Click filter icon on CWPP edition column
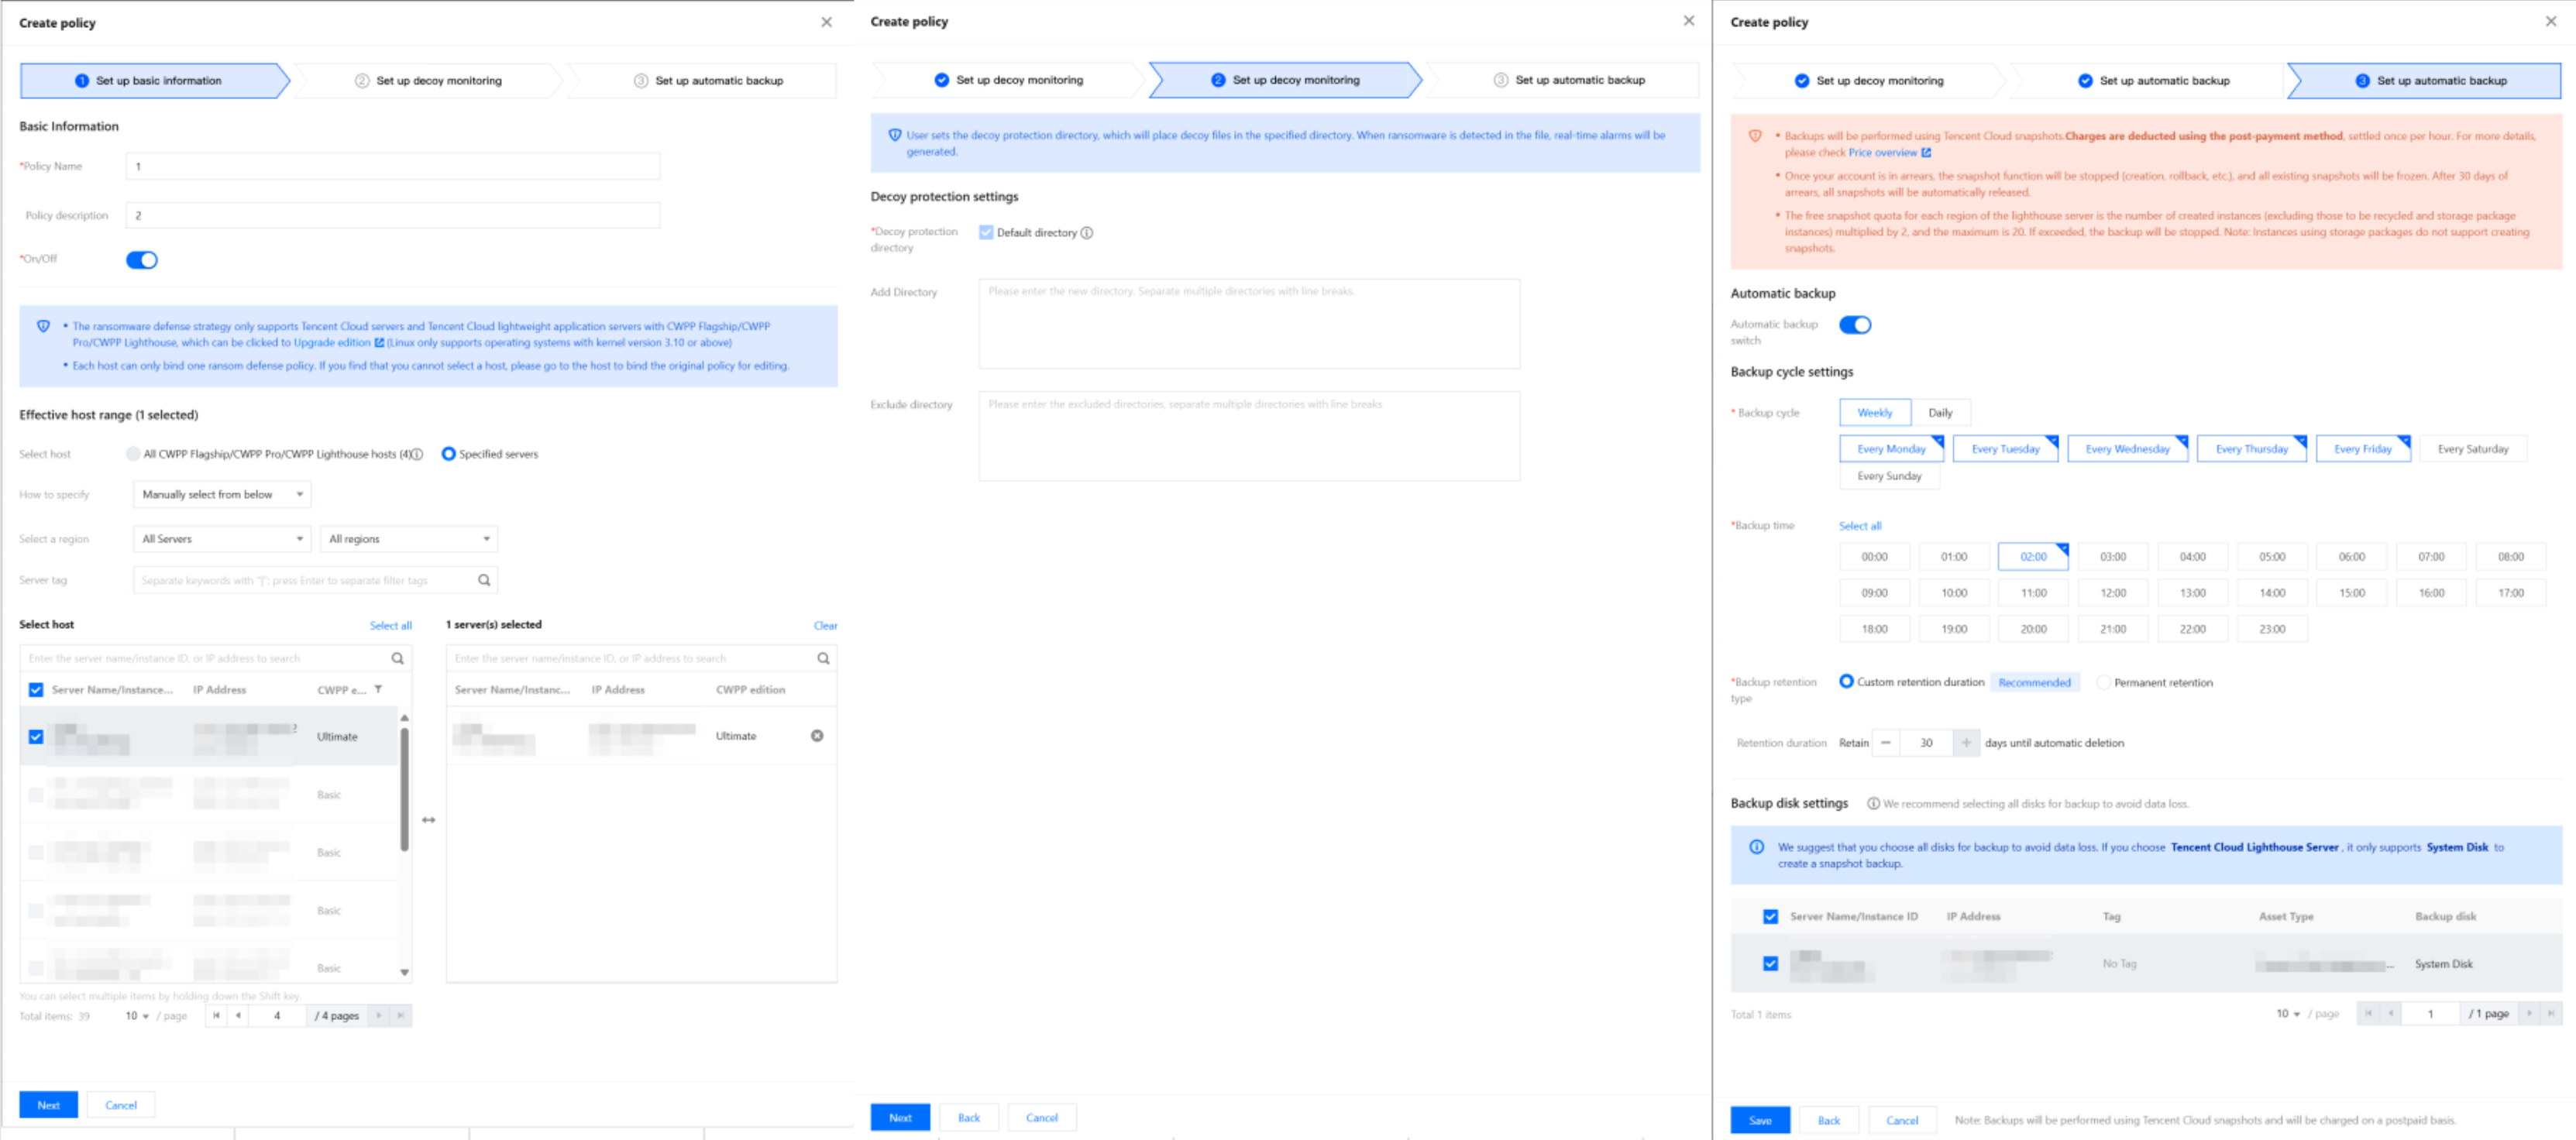Image resolution: width=2576 pixels, height=1140 pixels. [x=378, y=689]
